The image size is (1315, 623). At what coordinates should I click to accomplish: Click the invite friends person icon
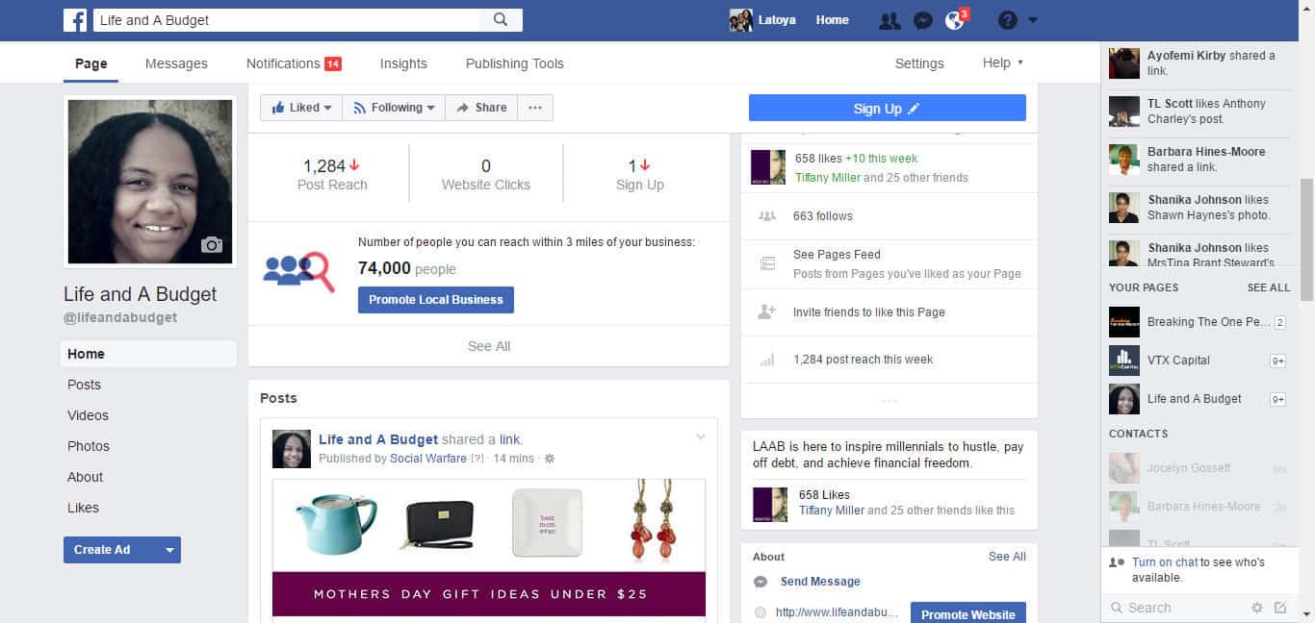click(x=767, y=311)
